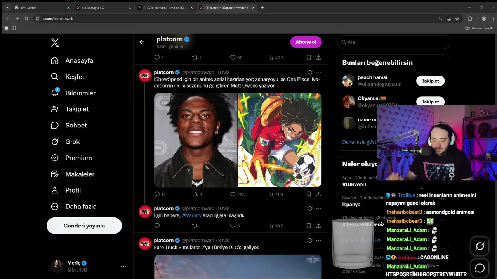Open a new browser tab

click(x=262, y=7)
